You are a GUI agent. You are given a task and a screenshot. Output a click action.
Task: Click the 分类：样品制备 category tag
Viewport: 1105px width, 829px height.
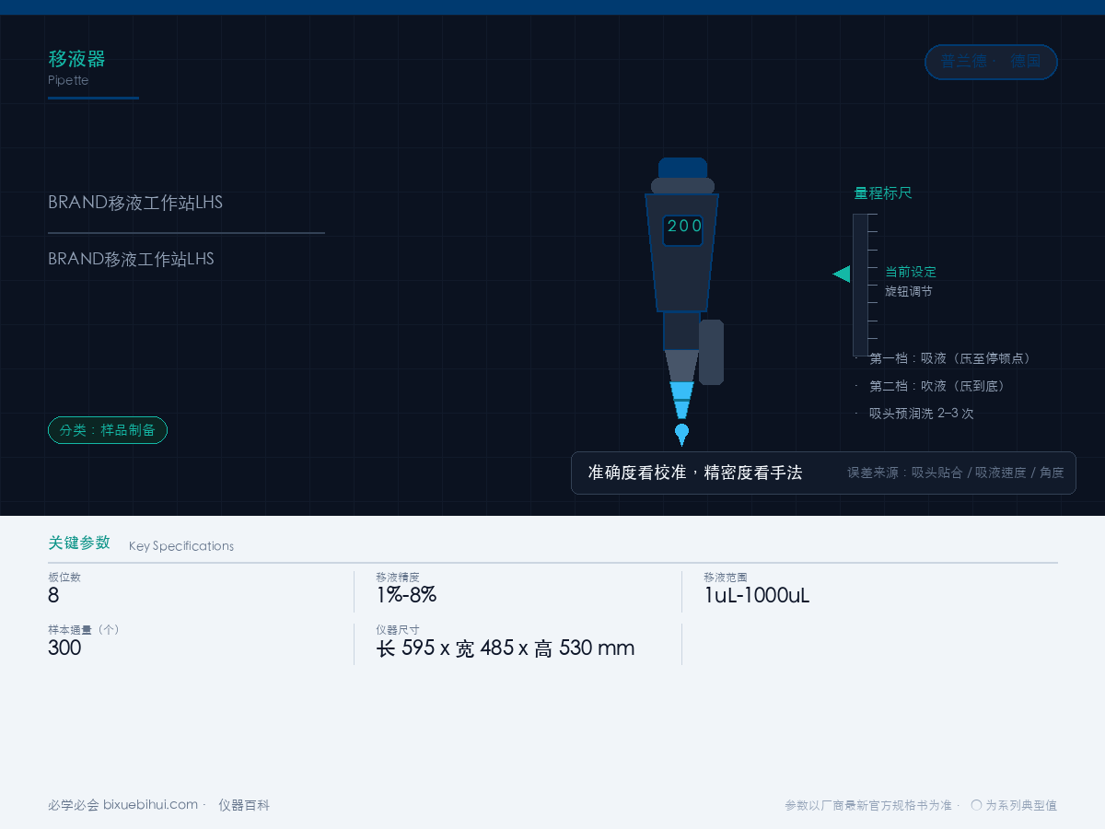click(x=108, y=430)
